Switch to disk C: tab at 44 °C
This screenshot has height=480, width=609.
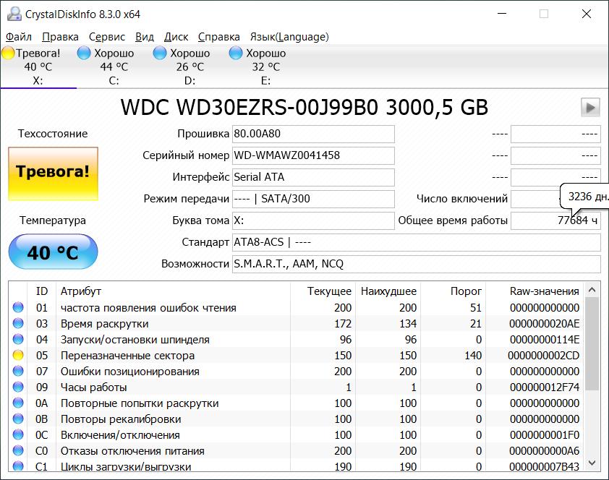point(114,67)
